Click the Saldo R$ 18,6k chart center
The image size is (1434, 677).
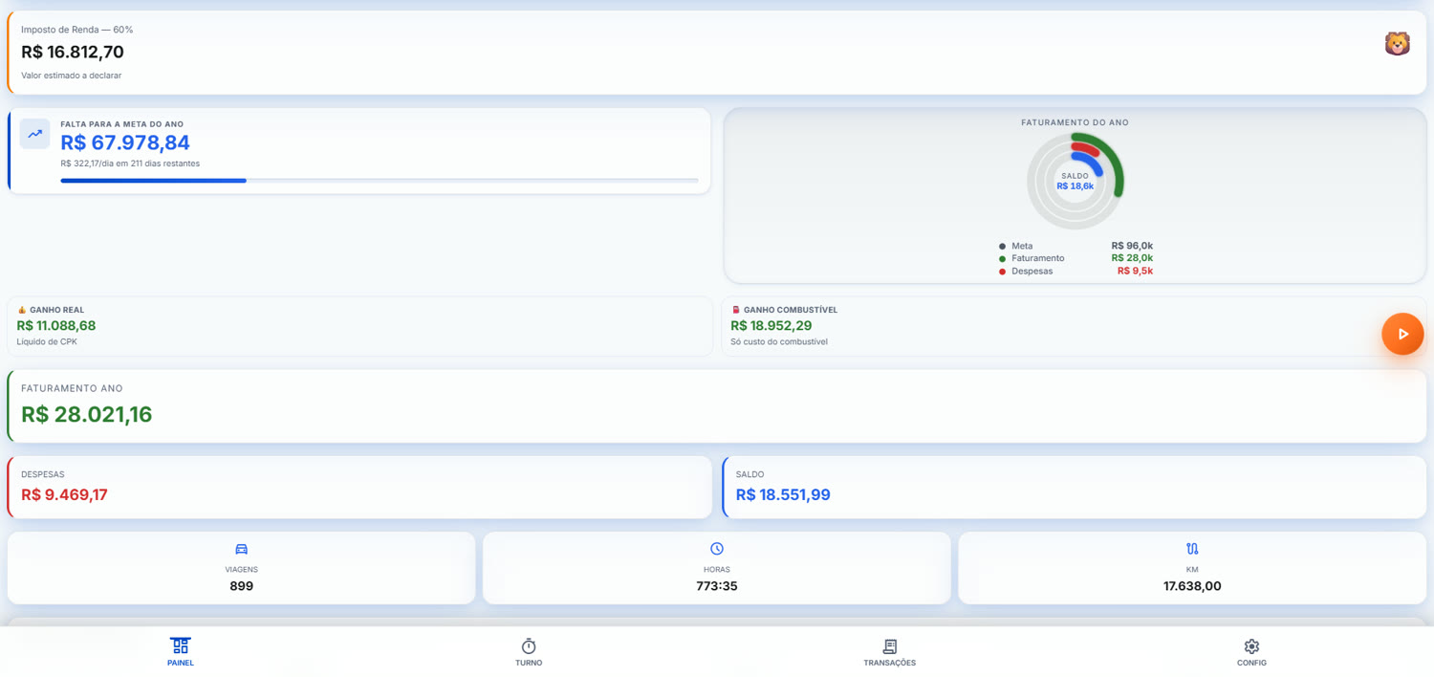[1075, 182]
